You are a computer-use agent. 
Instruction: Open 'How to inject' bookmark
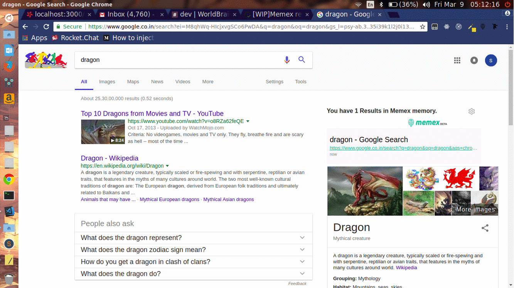(129, 38)
